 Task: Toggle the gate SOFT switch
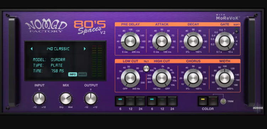(236, 31)
